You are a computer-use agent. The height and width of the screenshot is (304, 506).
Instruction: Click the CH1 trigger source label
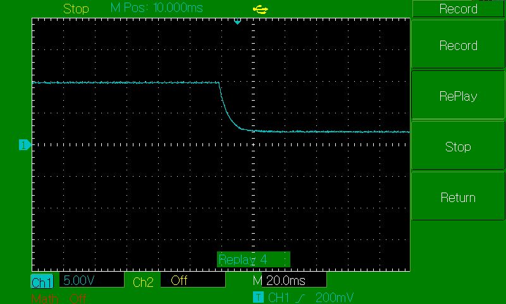[x=278, y=298]
